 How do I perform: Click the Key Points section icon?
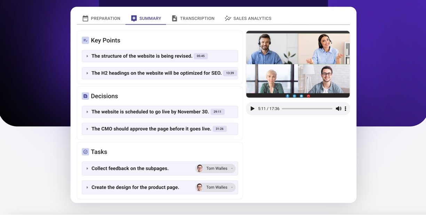coord(85,40)
